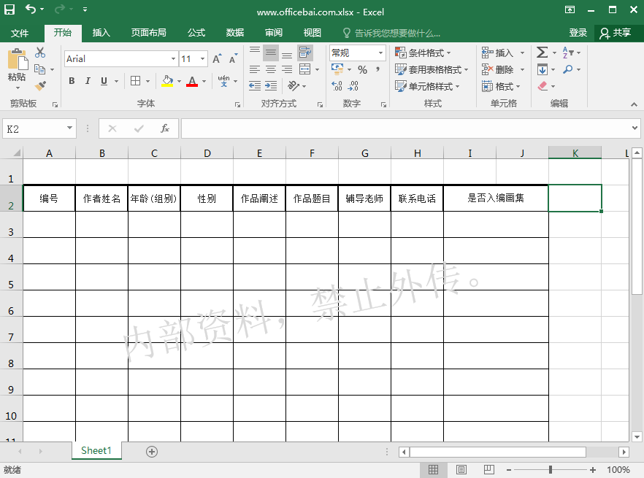Toggle bold formatting
This screenshot has height=478, width=644.
tap(72, 81)
